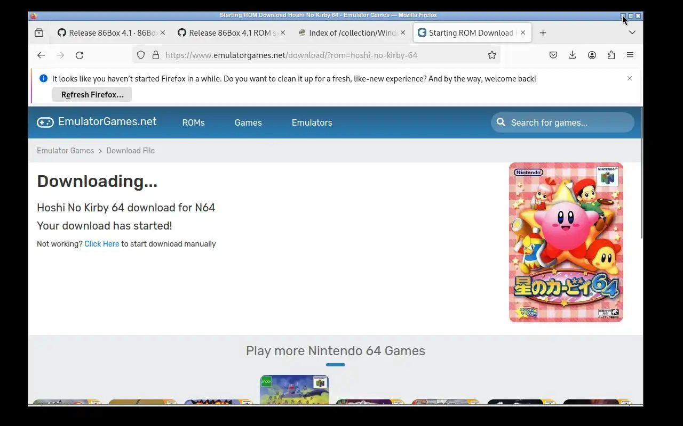The height and width of the screenshot is (426, 683).
Task: Click the page vertical scrollbar
Action: pos(641,173)
